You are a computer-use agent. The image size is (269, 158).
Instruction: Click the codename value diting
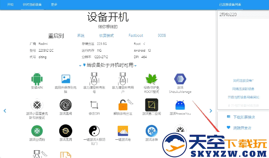pos(42,57)
